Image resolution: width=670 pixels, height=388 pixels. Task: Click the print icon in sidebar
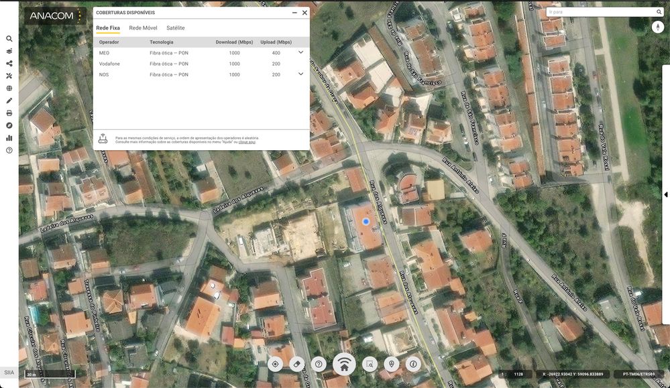[x=9, y=113]
